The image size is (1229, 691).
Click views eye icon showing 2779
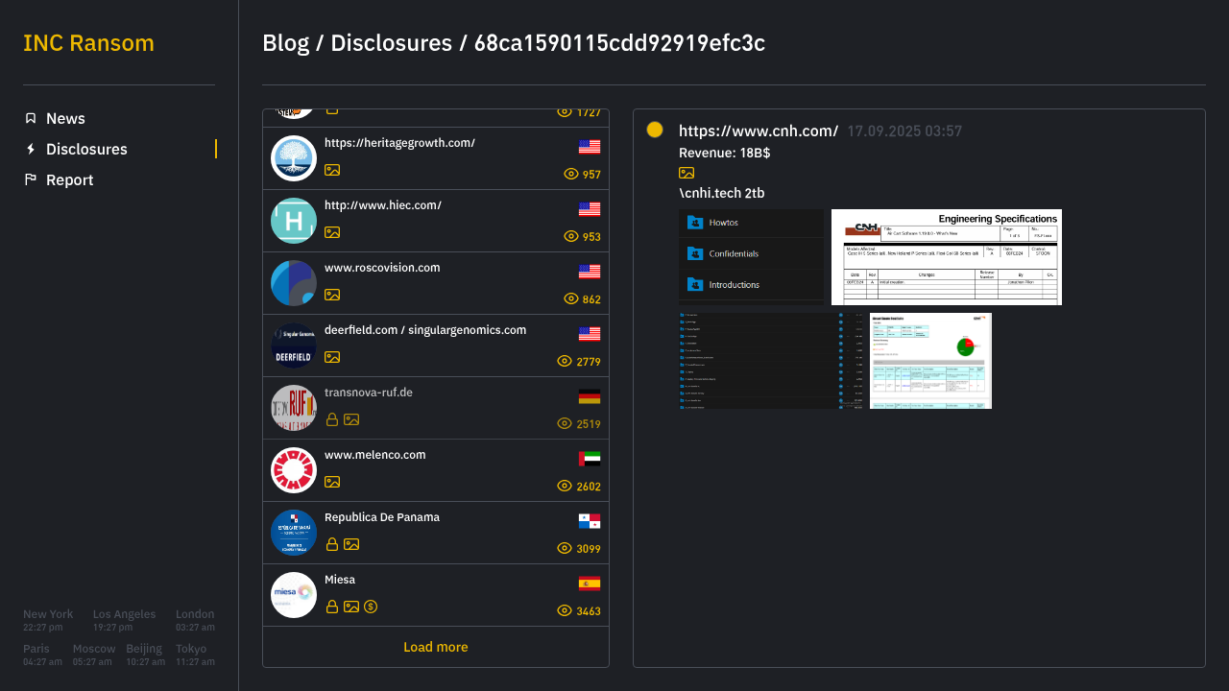565,361
